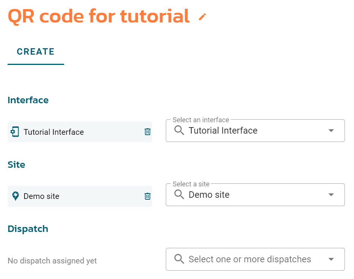
Task: Click search magnifier in dispatch selector
Action: [179, 259]
